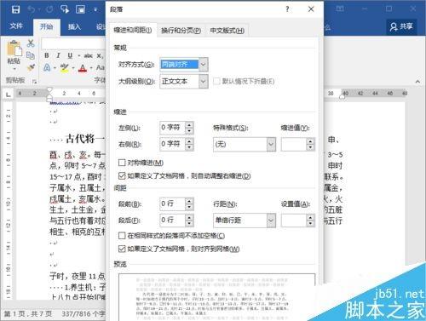This screenshot has width=426, height=321.
Task: Click the right indent input field
Action: 172,144
